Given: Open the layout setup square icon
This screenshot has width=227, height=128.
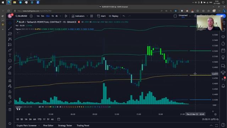Looking at the screenshot, I should (175, 16).
